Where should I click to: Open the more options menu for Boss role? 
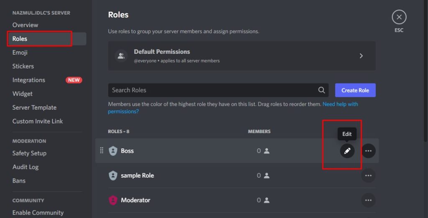[368, 151]
